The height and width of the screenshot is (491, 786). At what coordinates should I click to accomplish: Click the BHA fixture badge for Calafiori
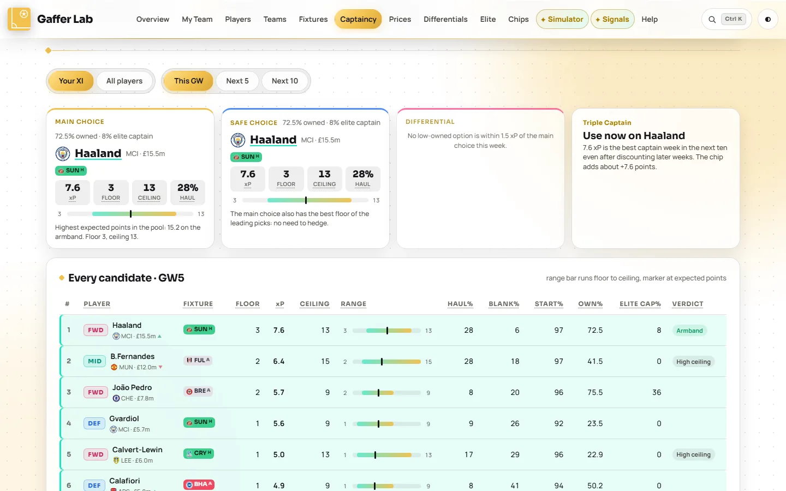(199, 484)
